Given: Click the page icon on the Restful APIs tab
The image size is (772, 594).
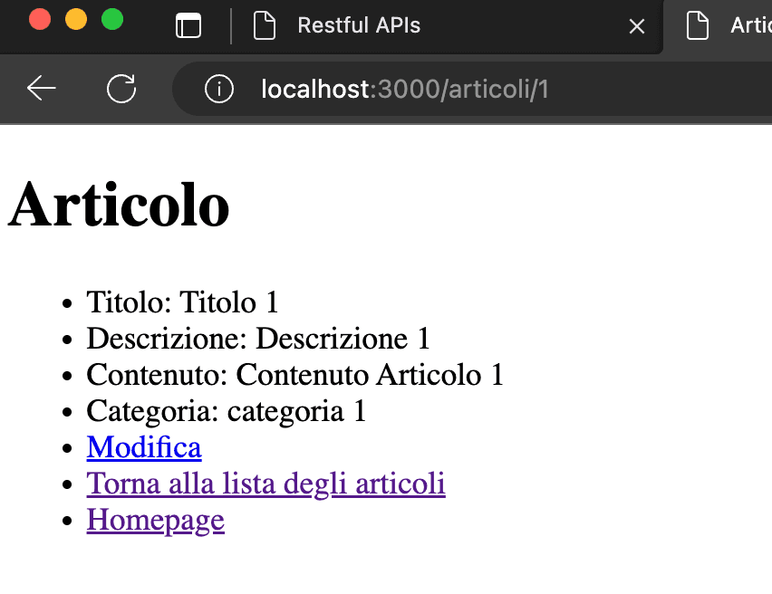Looking at the screenshot, I should pyautogui.click(x=265, y=25).
